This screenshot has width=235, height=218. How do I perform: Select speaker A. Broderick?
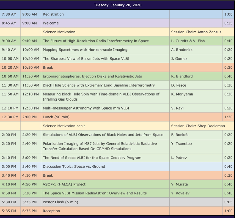click(x=182, y=50)
